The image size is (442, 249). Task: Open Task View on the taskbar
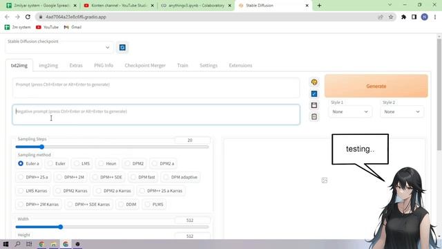click(29, 244)
